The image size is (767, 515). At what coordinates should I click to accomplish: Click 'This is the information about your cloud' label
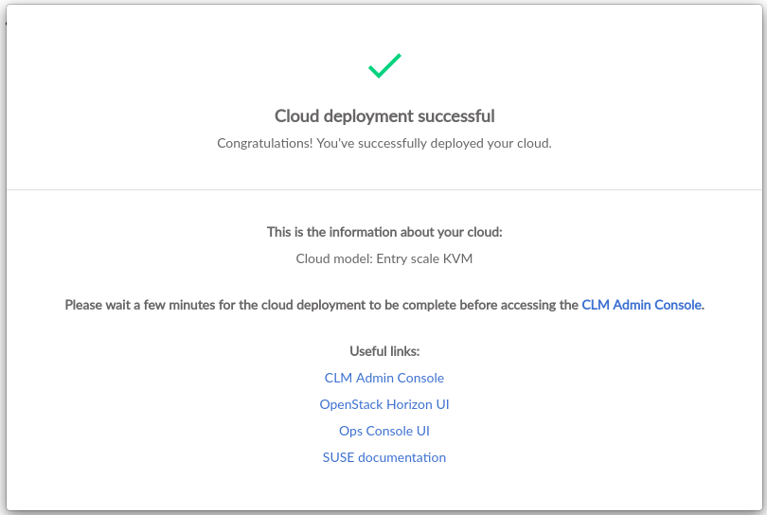coord(383,232)
